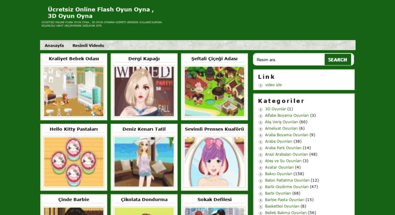
Task: Open the video izle link
Action: 274,85
